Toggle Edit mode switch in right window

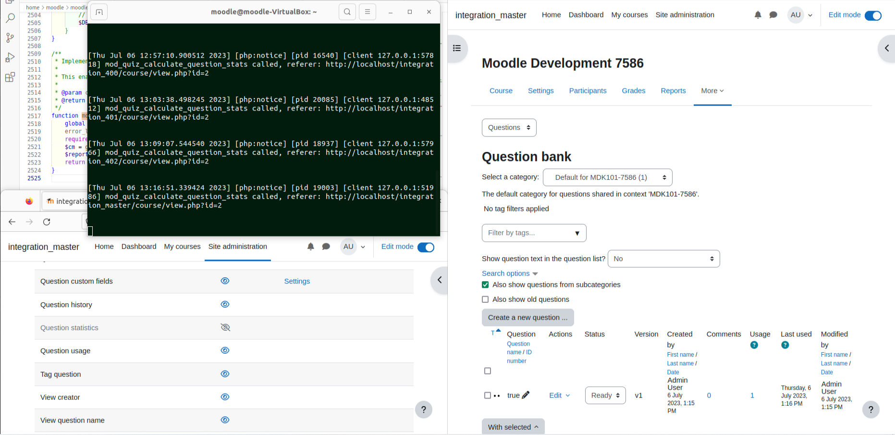point(873,15)
